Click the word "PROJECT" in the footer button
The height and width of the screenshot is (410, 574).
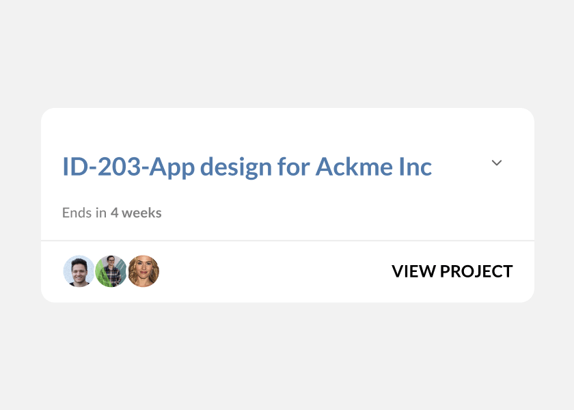[476, 271]
